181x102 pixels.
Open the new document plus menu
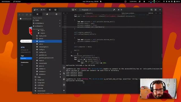[43, 10]
